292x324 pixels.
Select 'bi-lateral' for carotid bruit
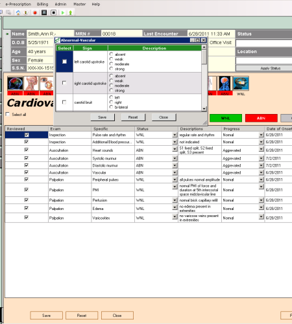click(x=111, y=107)
